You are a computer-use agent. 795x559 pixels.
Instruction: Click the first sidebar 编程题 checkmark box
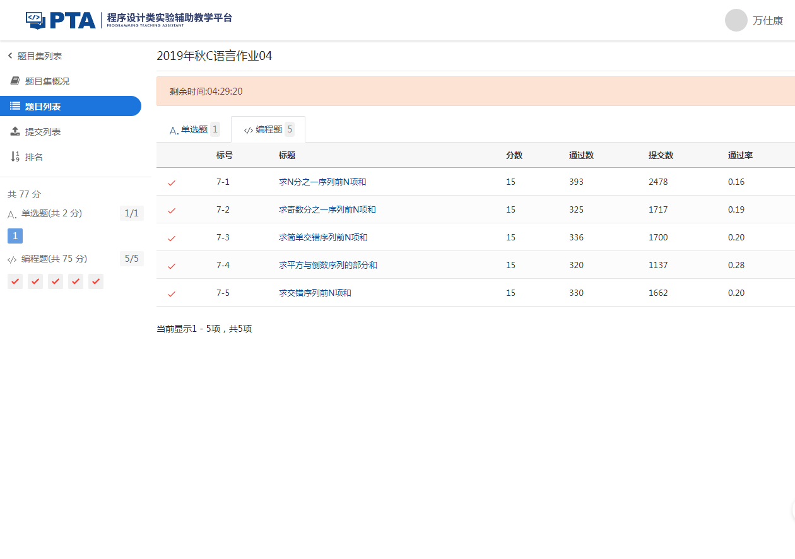tap(15, 281)
